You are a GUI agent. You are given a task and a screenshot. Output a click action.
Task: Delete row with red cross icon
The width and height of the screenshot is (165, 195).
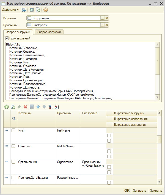tap(25, 107)
